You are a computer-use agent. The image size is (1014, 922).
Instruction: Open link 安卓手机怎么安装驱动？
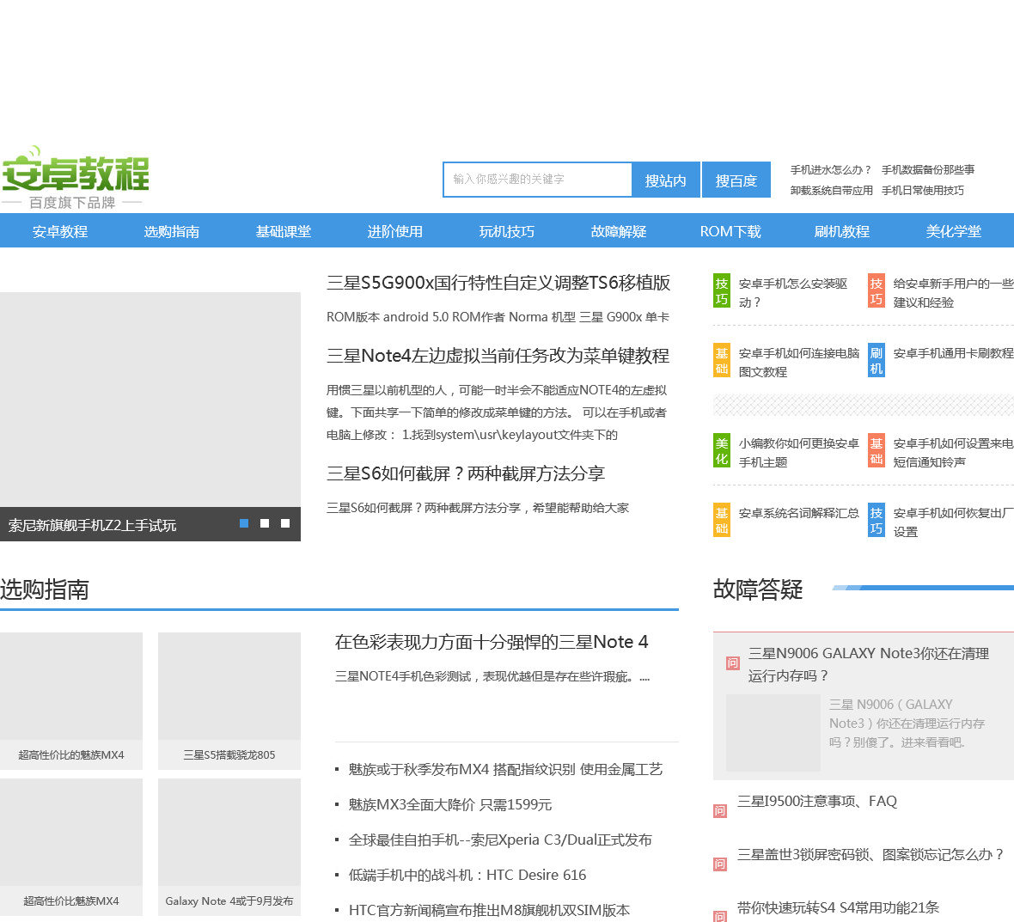pyautogui.click(x=793, y=293)
